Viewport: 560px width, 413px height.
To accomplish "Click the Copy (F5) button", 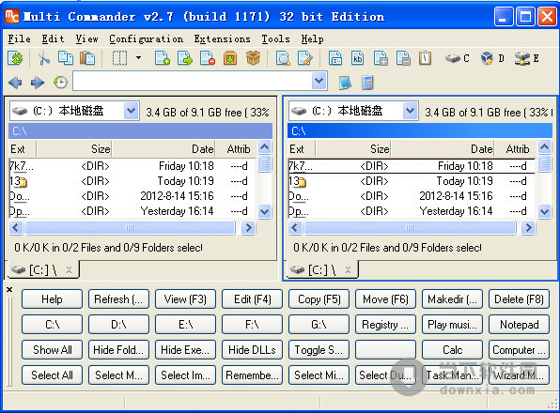I will (319, 298).
